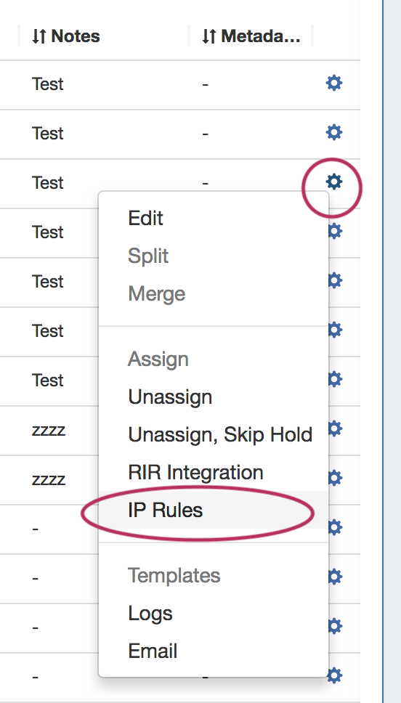Click Templates in the menu
The height and width of the screenshot is (703, 401).
coord(174,576)
